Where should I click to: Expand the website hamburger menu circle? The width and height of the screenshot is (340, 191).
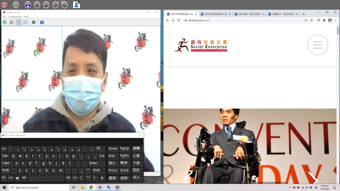(x=317, y=45)
